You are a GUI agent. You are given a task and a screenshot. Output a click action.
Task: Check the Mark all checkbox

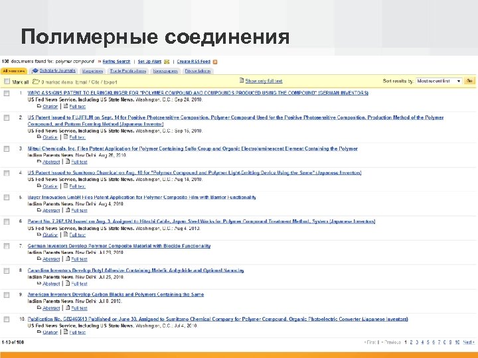pyautogui.click(x=7, y=82)
